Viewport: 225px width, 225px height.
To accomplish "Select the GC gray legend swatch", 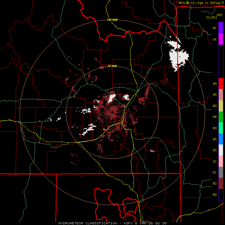I will pos(221,172).
